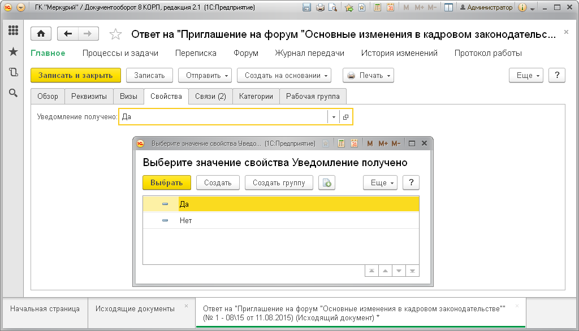Close Исходящие документы bottom tab

186,306
